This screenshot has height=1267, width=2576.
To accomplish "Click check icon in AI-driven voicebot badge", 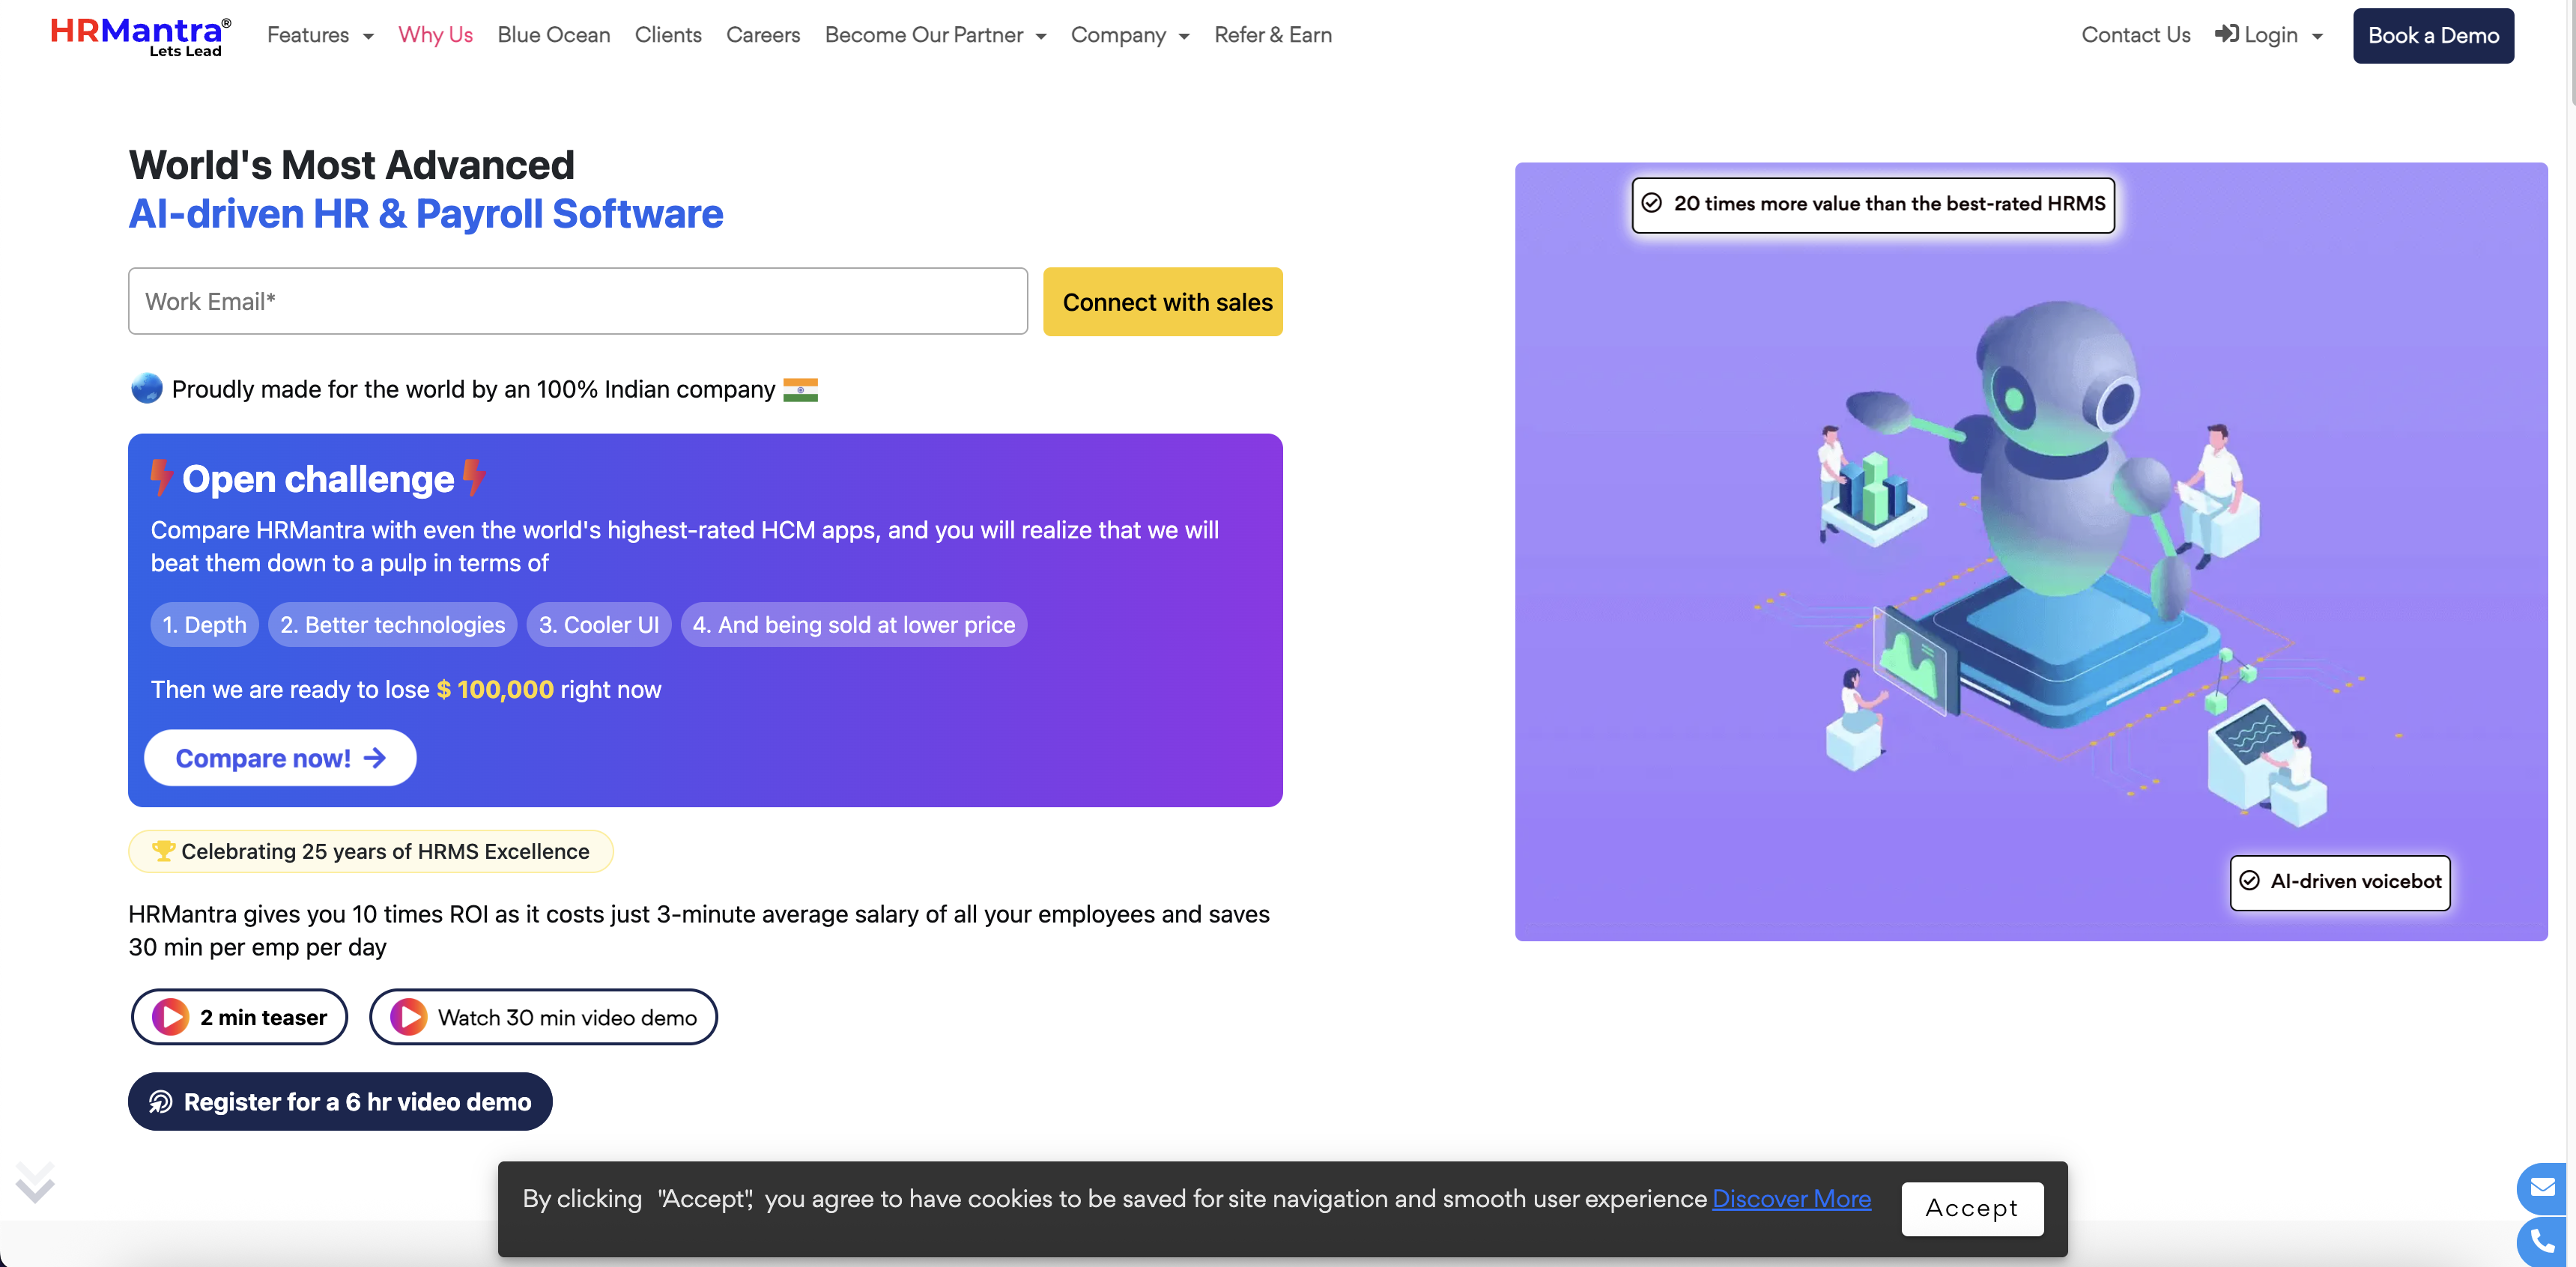I will pyautogui.click(x=2249, y=880).
